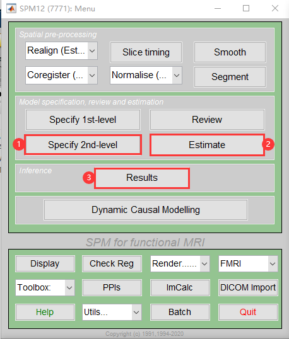Open the Normalise dropdown menu
The image size is (289, 339).
click(x=146, y=75)
